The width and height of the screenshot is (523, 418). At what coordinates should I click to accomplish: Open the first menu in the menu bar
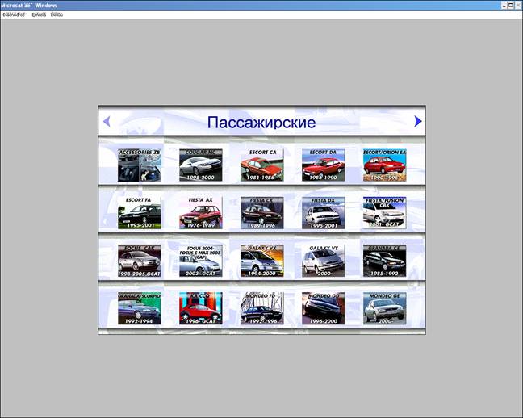coord(14,15)
